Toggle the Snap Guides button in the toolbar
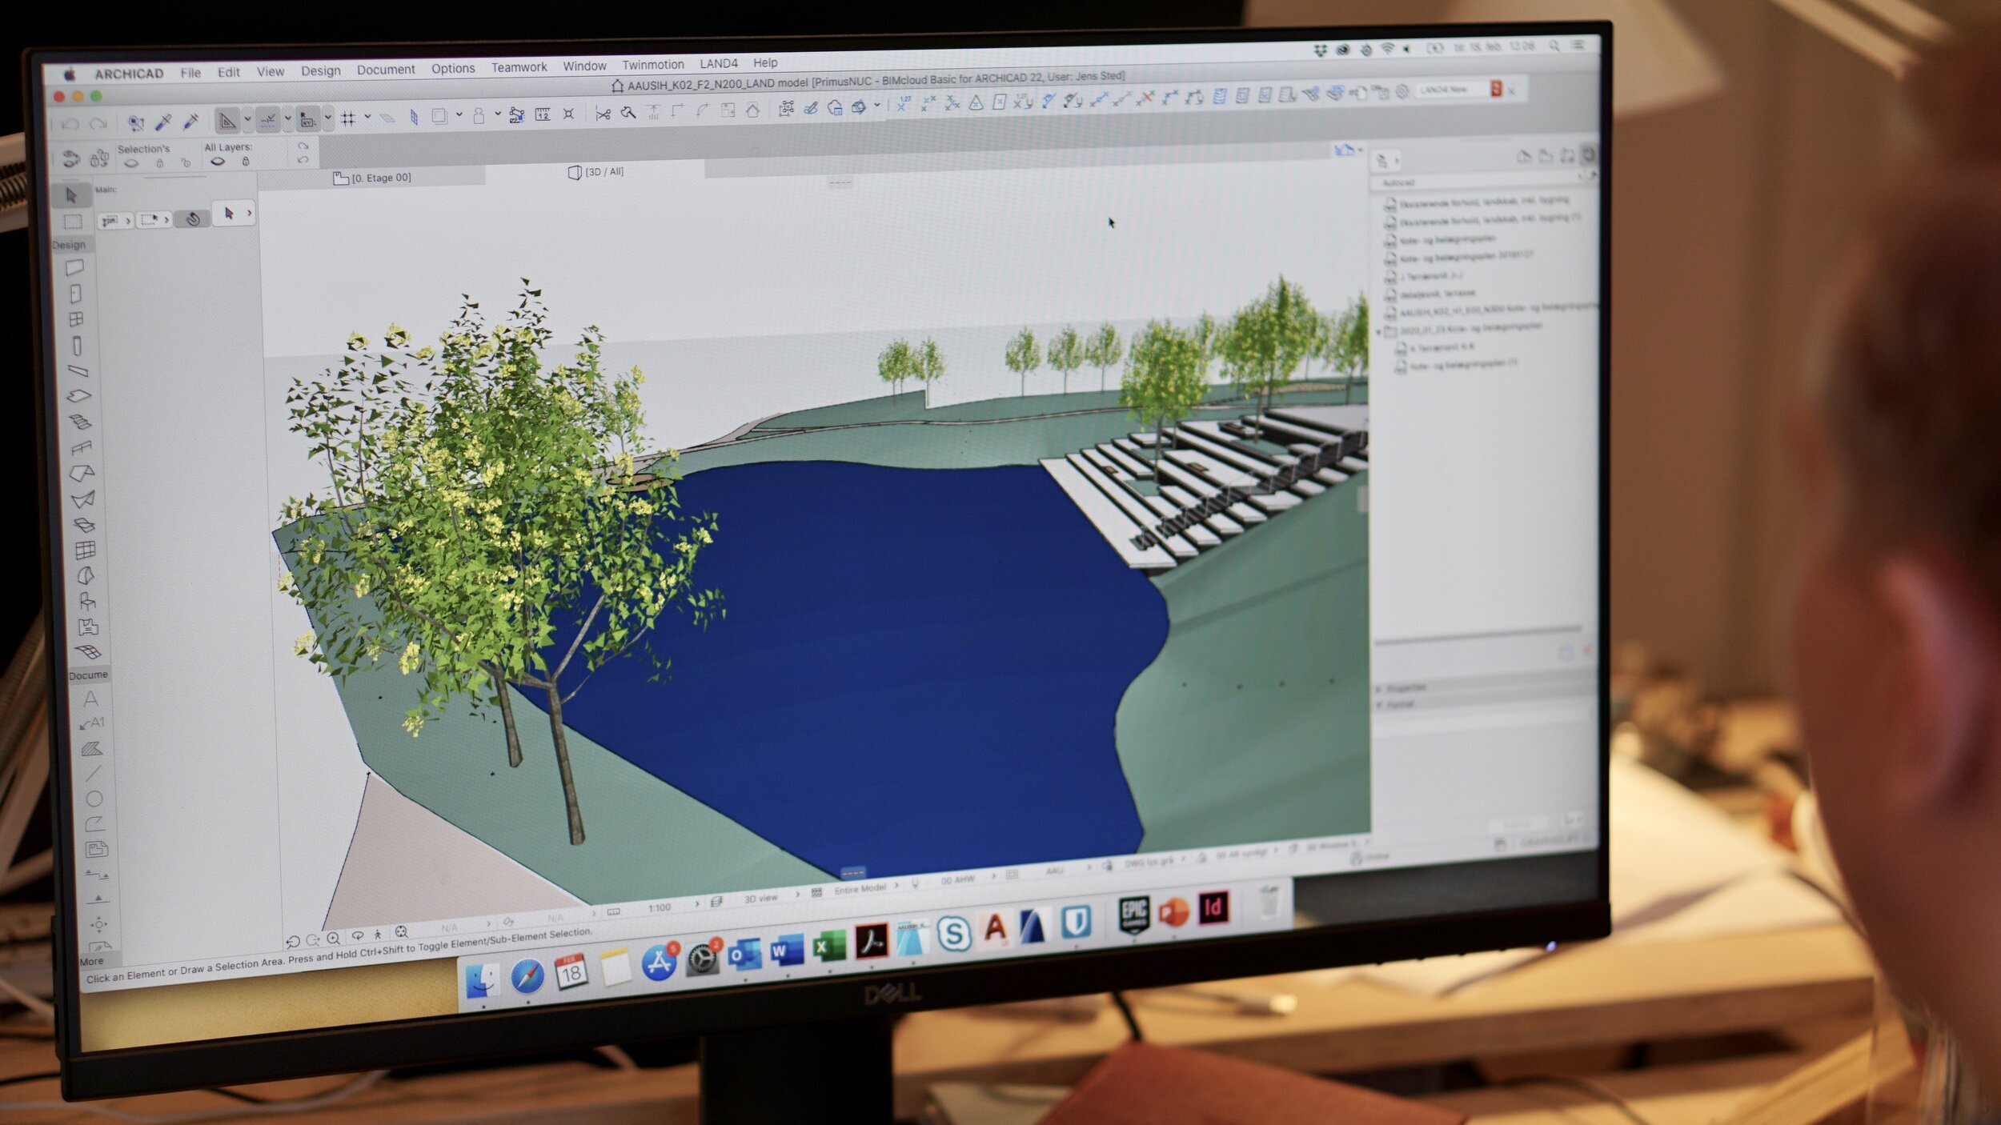2001x1125 pixels. pyautogui.click(x=268, y=120)
